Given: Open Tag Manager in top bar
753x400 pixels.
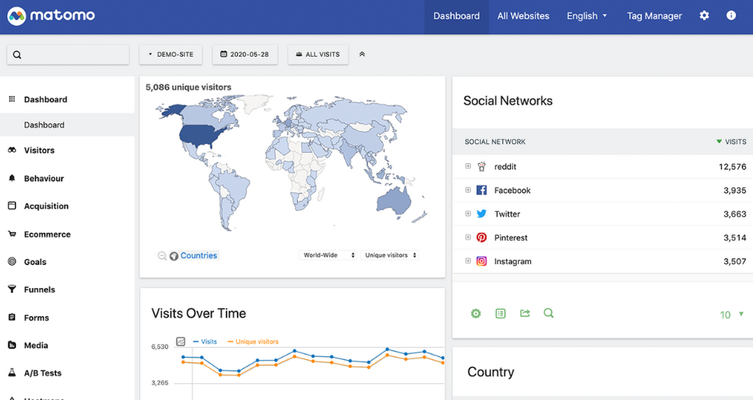Looking at the screenshot, I should pos(654,16).
